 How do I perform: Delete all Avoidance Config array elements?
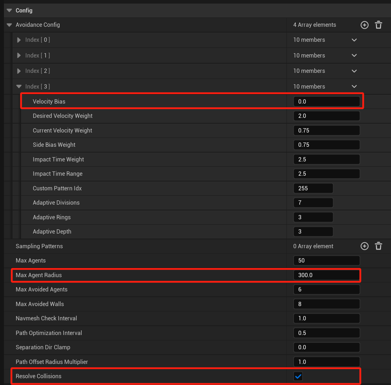pyautogui.click(x=379, y=25)
